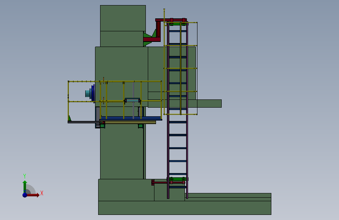Select the dark blue flange beside the teal cylinder
Viewport: 339px width, 220px height.
[x=93, y=93]
